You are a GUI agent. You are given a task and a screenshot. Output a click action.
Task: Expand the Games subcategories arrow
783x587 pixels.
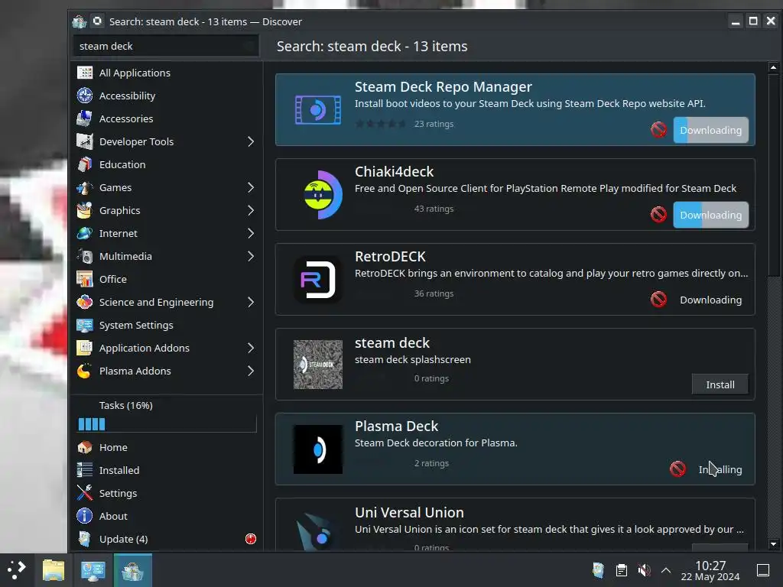coord(251,188)
